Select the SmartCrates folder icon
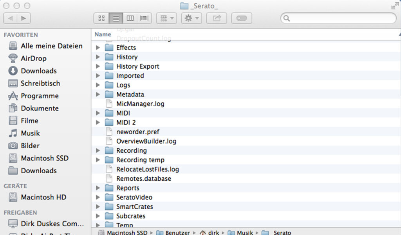401x235 pixels. click(x=109, y=207)
